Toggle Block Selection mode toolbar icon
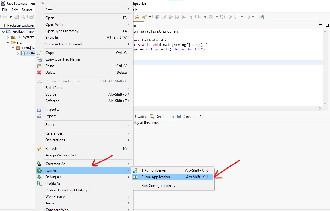 pos(184,17)
